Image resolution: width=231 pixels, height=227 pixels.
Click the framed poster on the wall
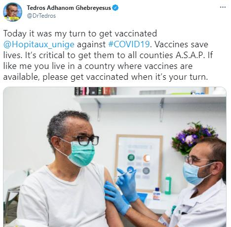coord(139,162)
